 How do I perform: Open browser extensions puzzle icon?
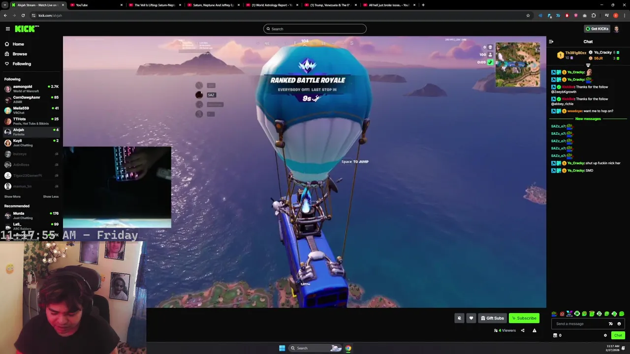pos(594,15)
